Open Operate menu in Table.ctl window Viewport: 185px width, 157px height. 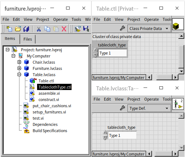152,19
